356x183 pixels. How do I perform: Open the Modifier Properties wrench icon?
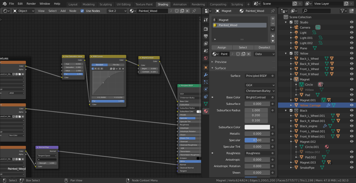click(205, 75)
